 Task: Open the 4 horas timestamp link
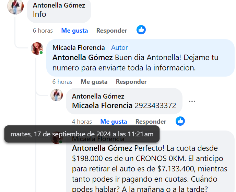coord(82,122)
